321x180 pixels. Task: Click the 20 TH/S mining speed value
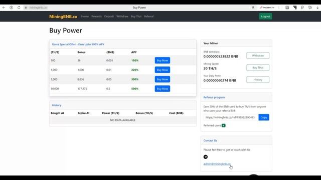[x=210, y=68]
